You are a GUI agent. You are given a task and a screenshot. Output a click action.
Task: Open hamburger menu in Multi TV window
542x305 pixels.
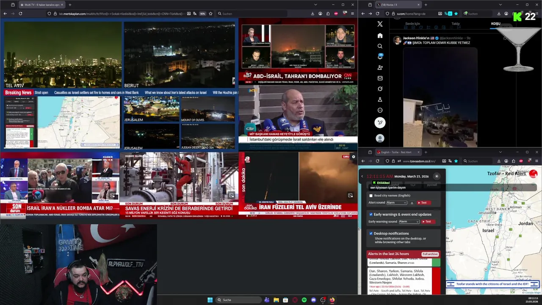tap(352, 14)
